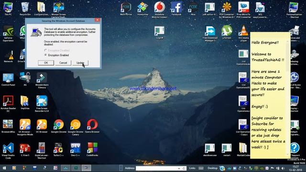Launch Google Chrome Canary icon

(x=76, y=128)
